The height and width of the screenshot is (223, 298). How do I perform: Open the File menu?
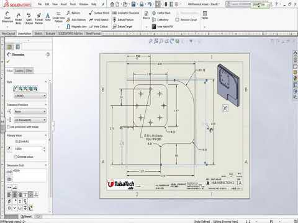click(40, 4)
